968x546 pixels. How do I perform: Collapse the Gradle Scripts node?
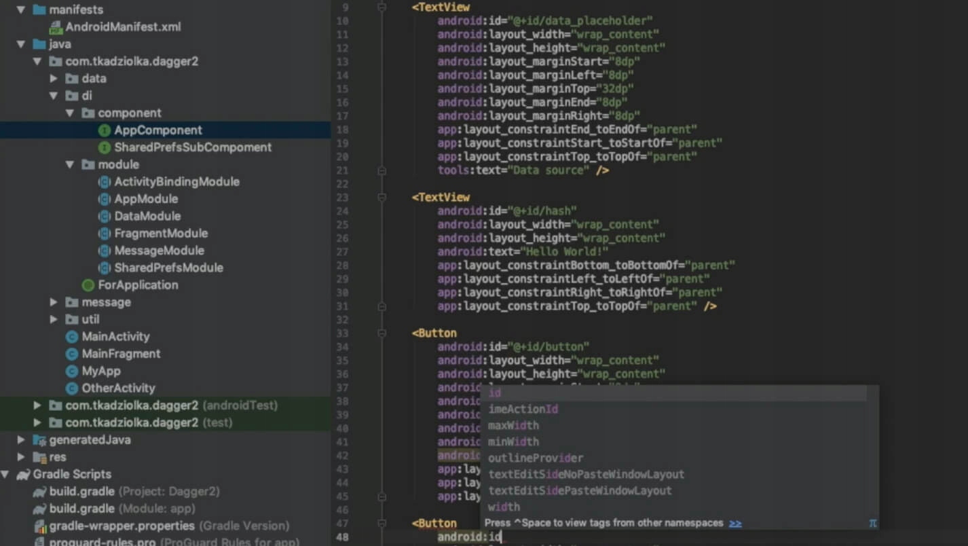point(5,475)
